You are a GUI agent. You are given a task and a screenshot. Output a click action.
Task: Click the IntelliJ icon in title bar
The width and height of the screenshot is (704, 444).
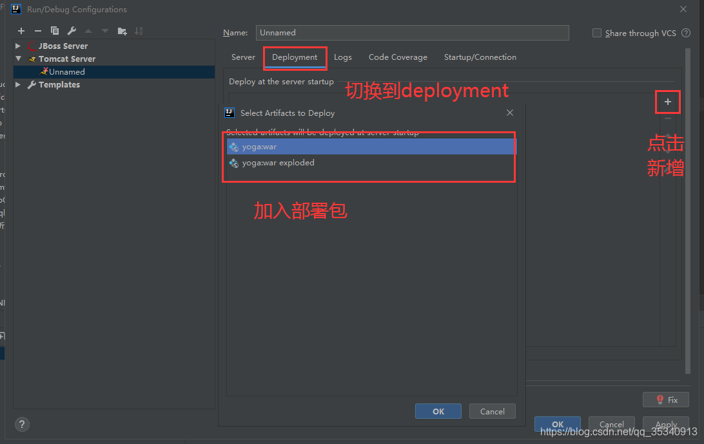[x=15, y=9]
